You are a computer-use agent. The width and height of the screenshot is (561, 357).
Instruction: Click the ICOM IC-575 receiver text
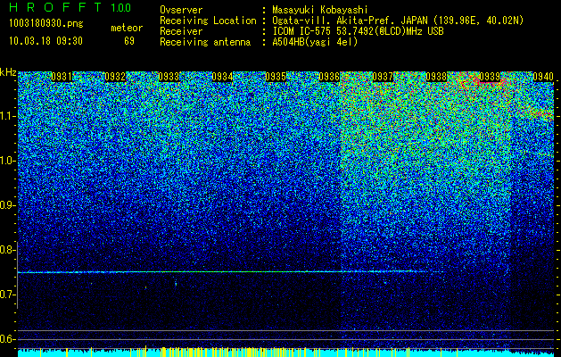[358, 32]
